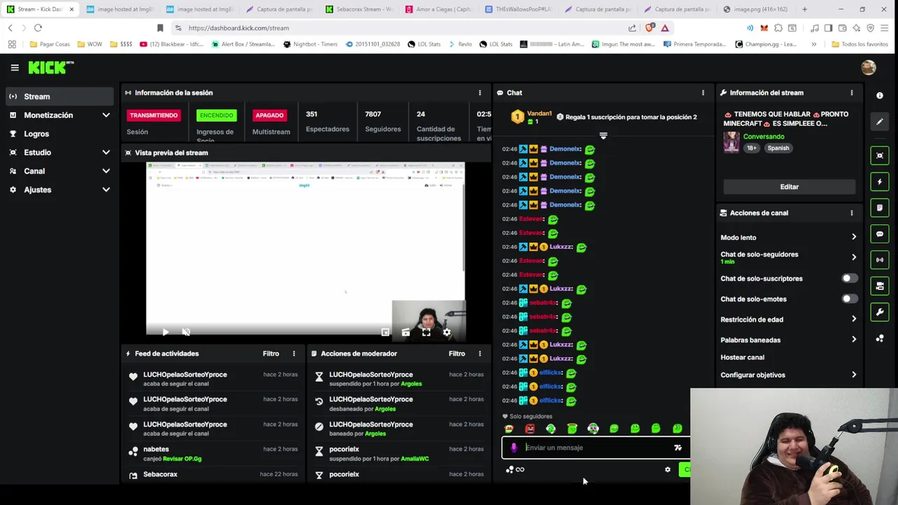Screen dimensions: 898x505
Task: Open Feed de actividades options menu
Action: coord(294,353)
